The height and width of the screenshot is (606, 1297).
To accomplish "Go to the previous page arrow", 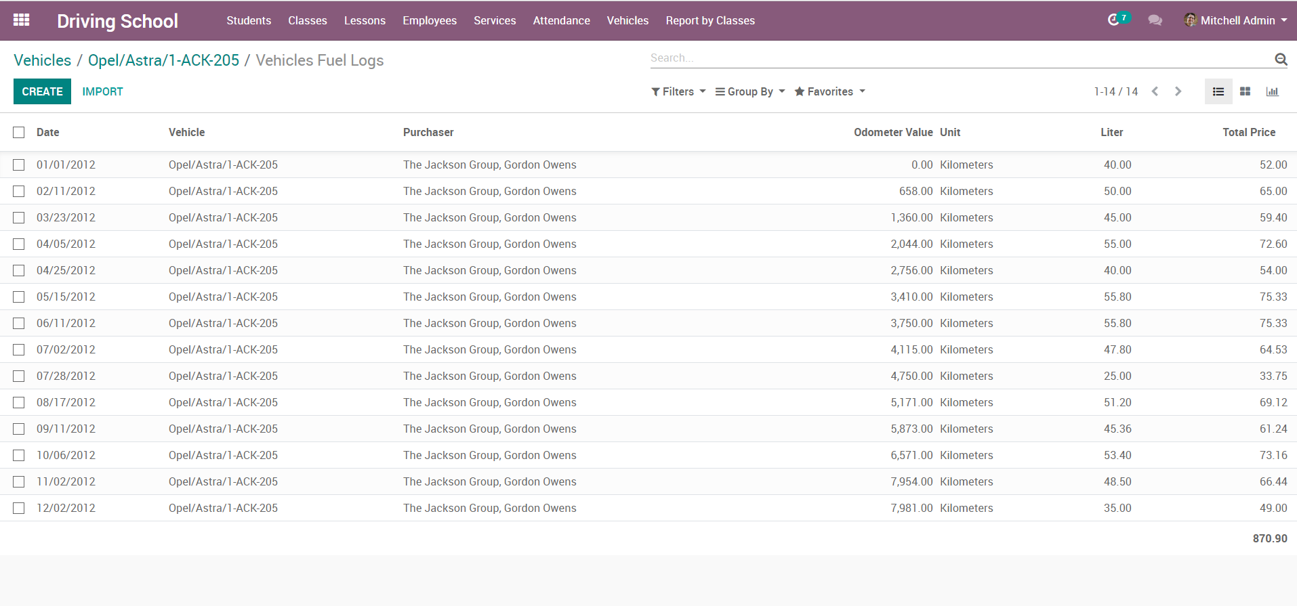I will [x=1155, y=91].
